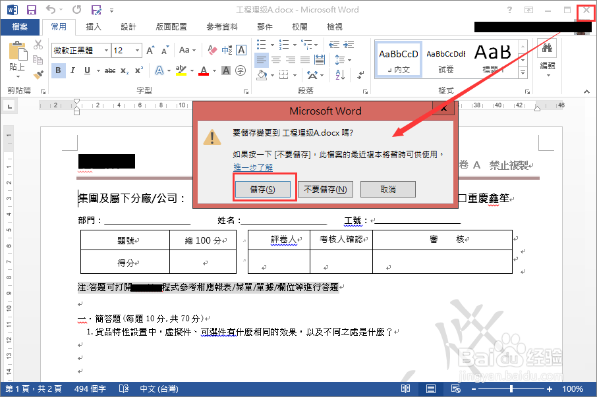The height and width of the screenshot is (397, 597).
Task: Increase font size with the grow font icon
Action: point(150,50)
